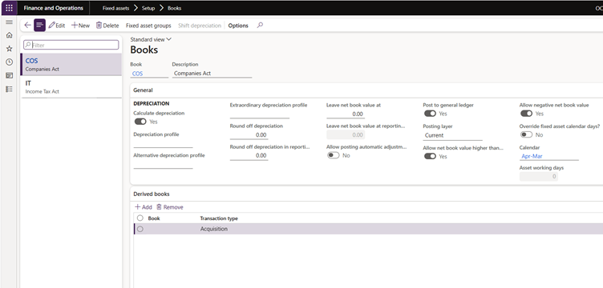The height and width of the screenshot is (288, 603).
Task: Click the New button
Action: pyautogui.click(x=80, y=26)
